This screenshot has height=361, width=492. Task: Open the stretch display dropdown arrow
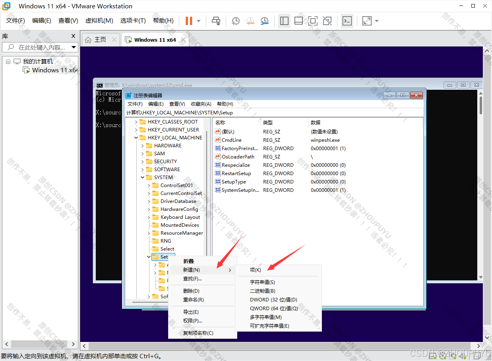pyautogui.click(x=376, y=21)
